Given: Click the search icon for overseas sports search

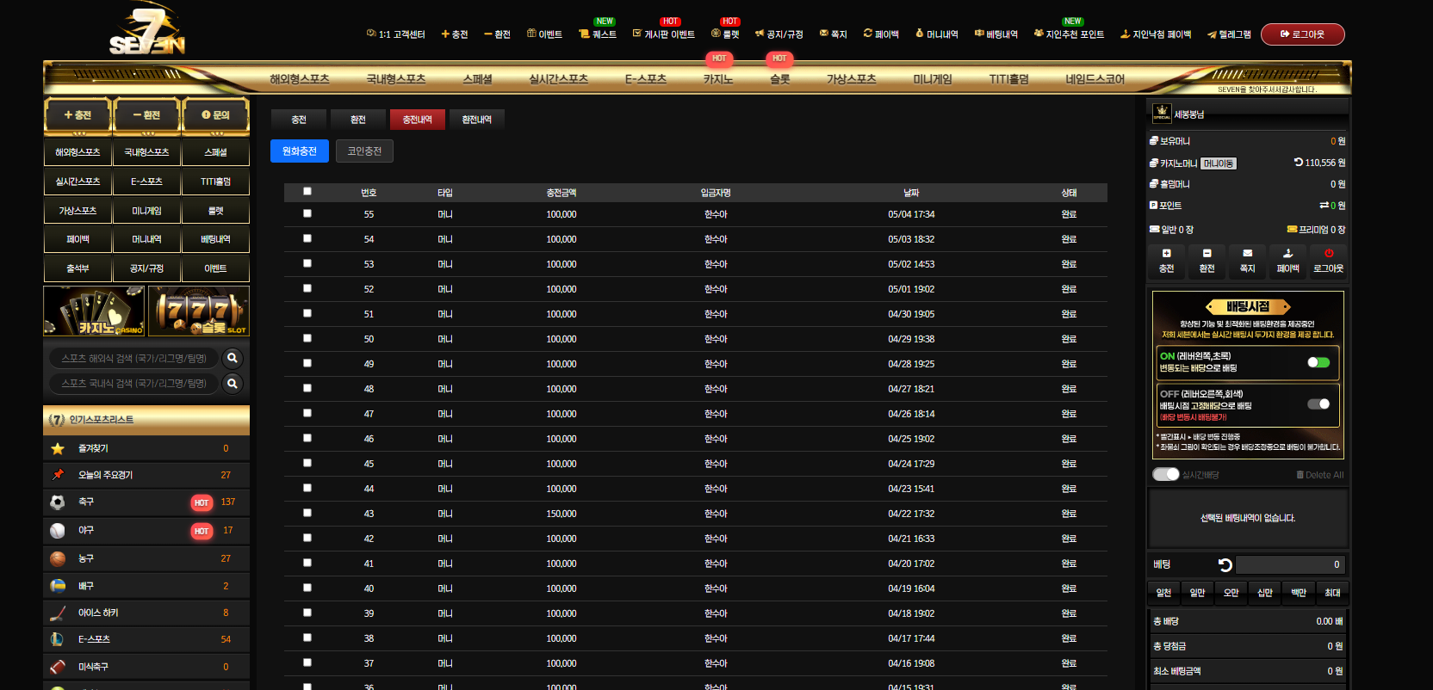Looking at the screenshot, I should click(232, 358).
